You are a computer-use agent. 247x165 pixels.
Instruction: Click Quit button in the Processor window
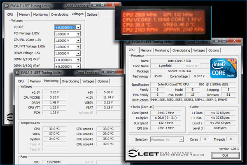(x=225, y=156)
